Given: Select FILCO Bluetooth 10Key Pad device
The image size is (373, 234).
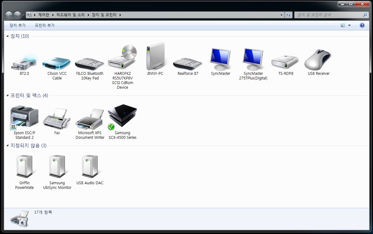Looking at the screenshot, I should [x=90, y=68].
